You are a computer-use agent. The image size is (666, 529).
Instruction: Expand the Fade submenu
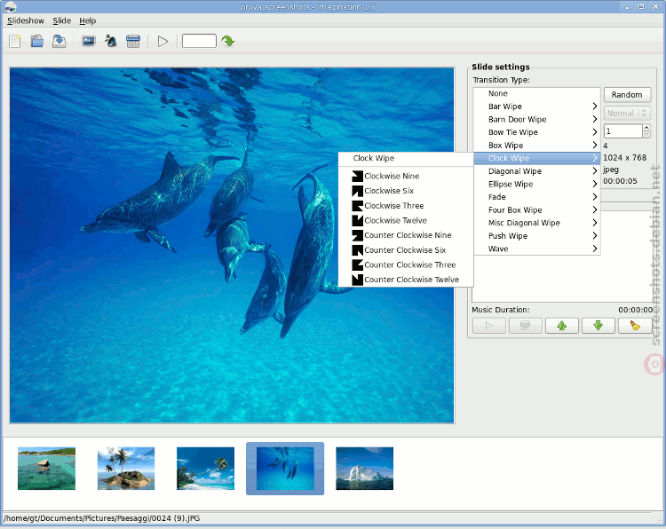coord(536,197)
